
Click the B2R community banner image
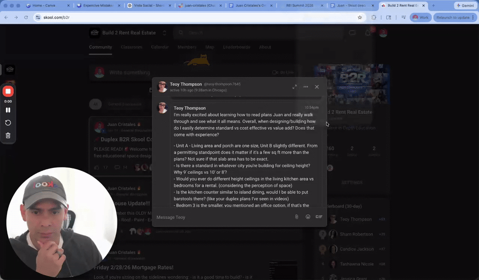[x=352, y=84]
